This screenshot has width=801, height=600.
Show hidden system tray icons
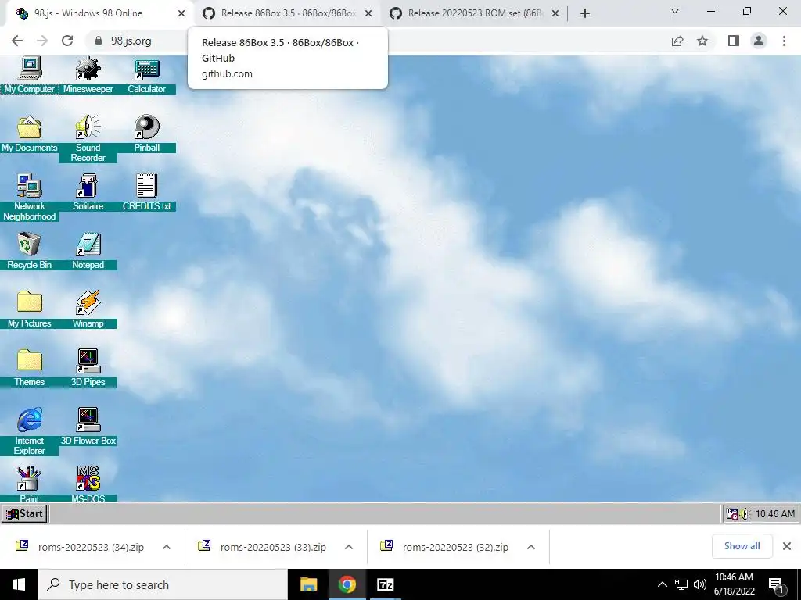662,584
